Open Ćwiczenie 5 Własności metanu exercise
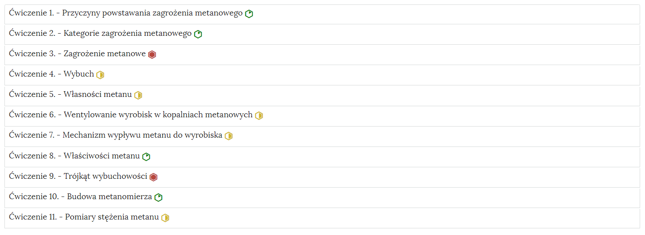Screen dimensions: 645x235 pyautogui.click(x=322, y=96)
